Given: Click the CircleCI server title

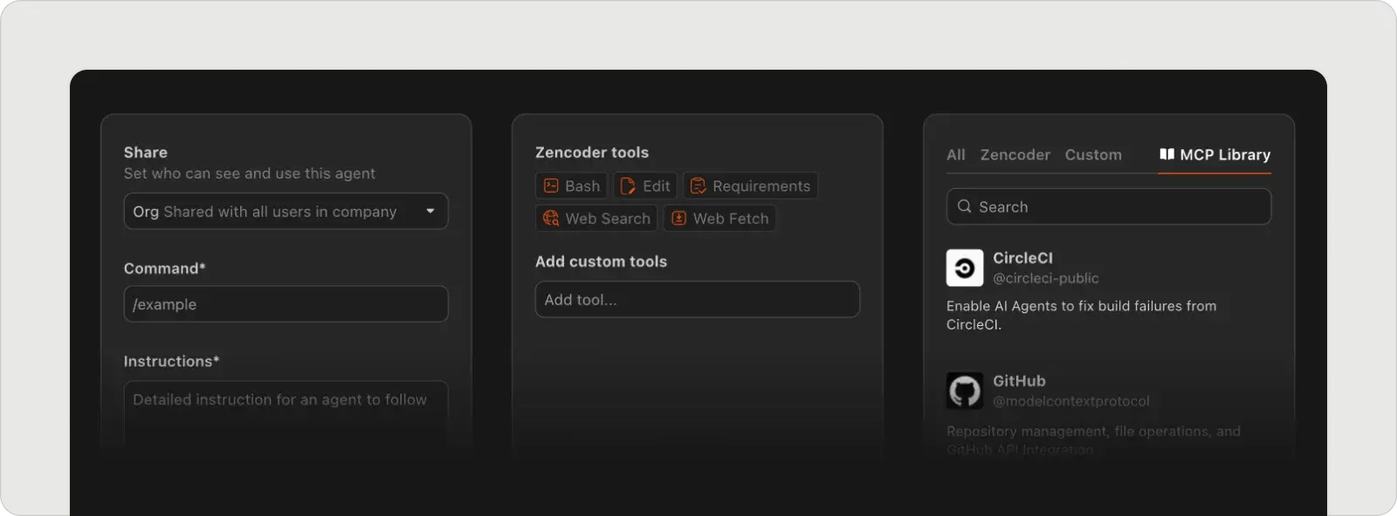Looking at the screenshot, I should (1022, 258).
